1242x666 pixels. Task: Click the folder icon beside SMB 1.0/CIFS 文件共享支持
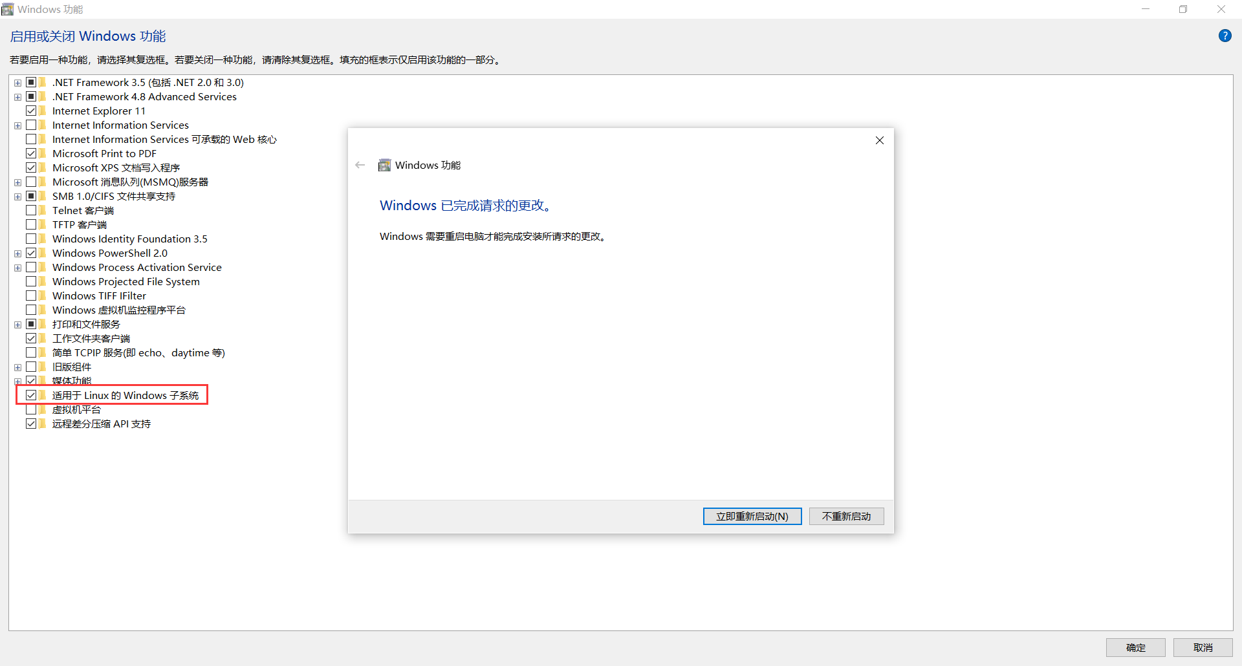43,196
